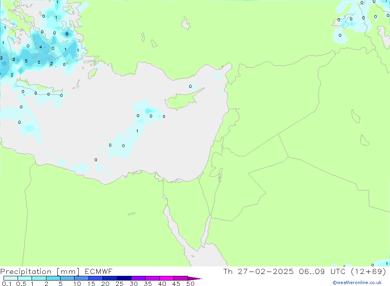Click the 'ECMWF' model label

pos(99,272)
